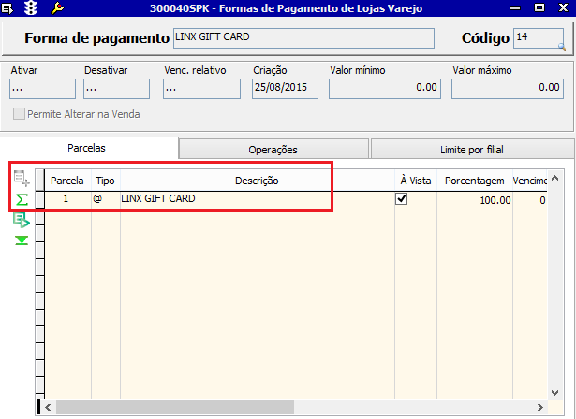Image resolution: width=576 pixels, height=419 pixels.
Task: Click the Descrição column header
Action: click(x=258, y=181)
